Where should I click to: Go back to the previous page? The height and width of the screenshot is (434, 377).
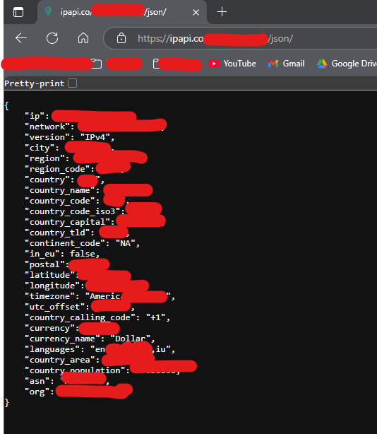(x=21, y=38)
